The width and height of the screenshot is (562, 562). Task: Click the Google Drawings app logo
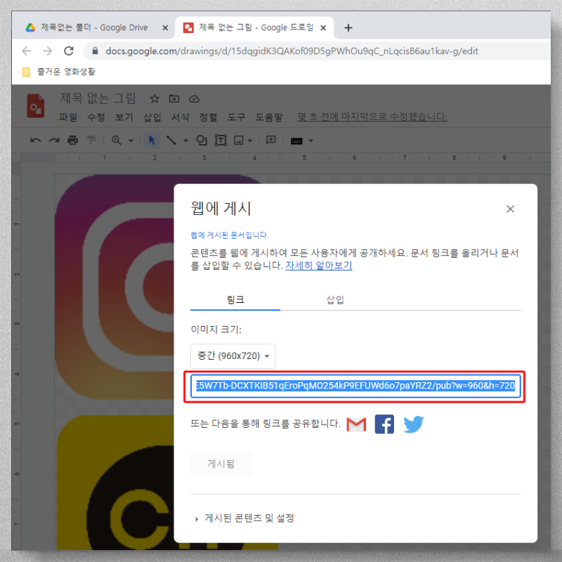click(36, 106)
